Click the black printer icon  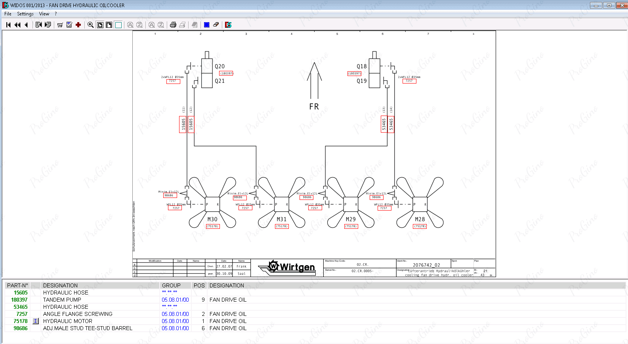coord(173,25)
